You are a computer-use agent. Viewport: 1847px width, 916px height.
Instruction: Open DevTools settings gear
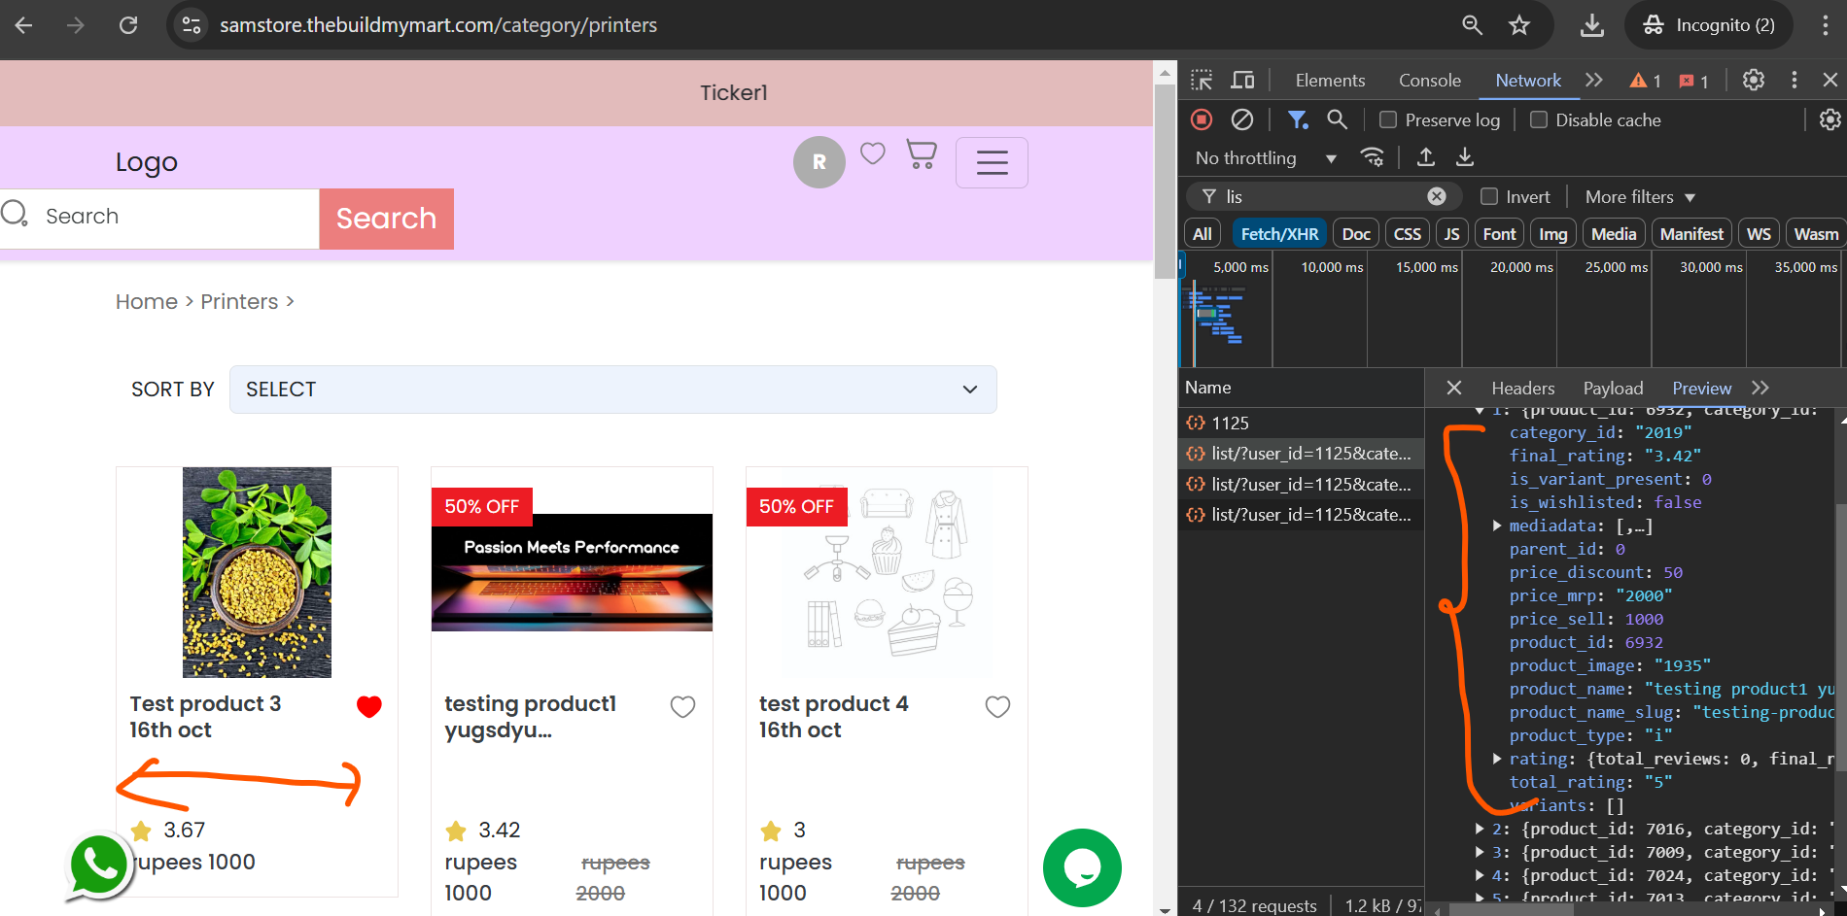(1754, 81)
